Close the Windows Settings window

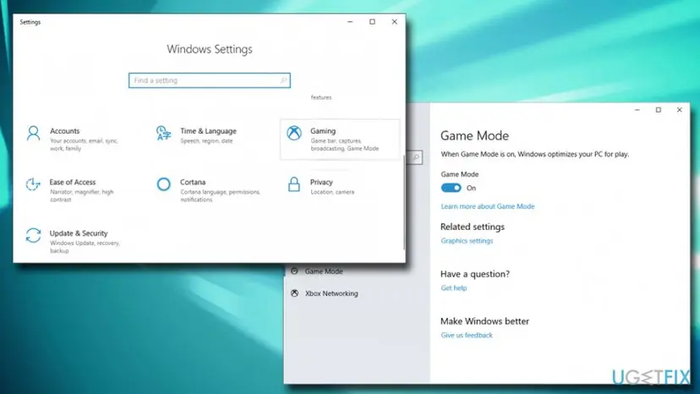point(394,22)
